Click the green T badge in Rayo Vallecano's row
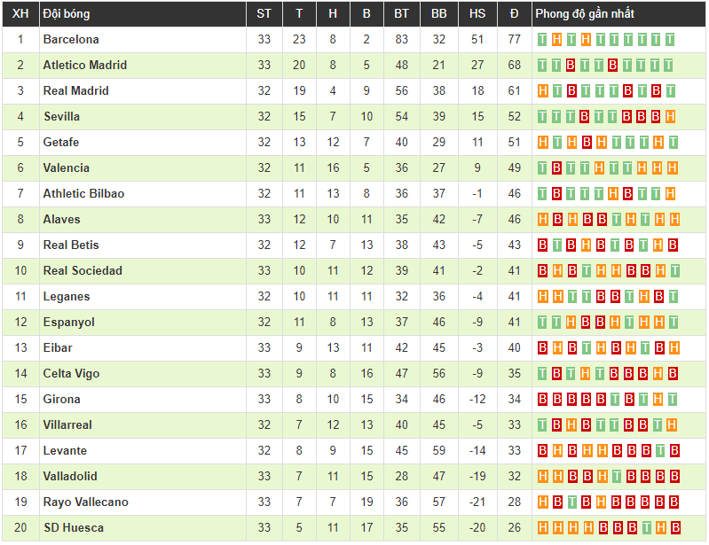 [x=571, y=502]
